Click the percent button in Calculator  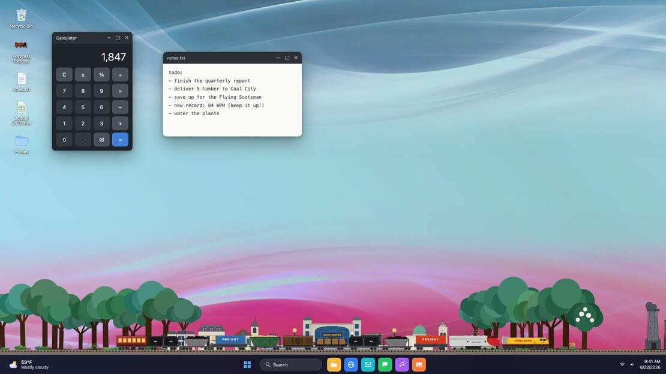point(101,75)
